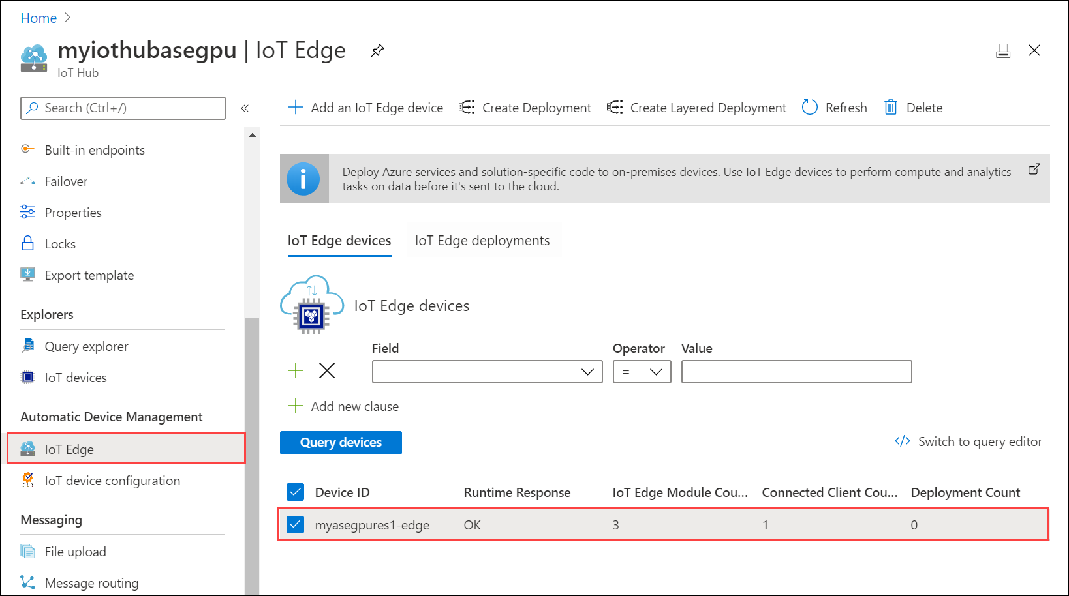Click the Query devices button

pos(340,442)
